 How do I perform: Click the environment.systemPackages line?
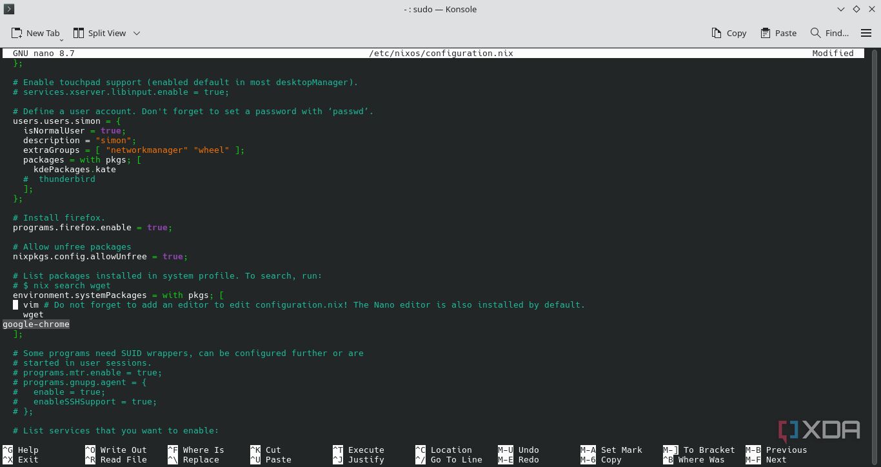119,295
